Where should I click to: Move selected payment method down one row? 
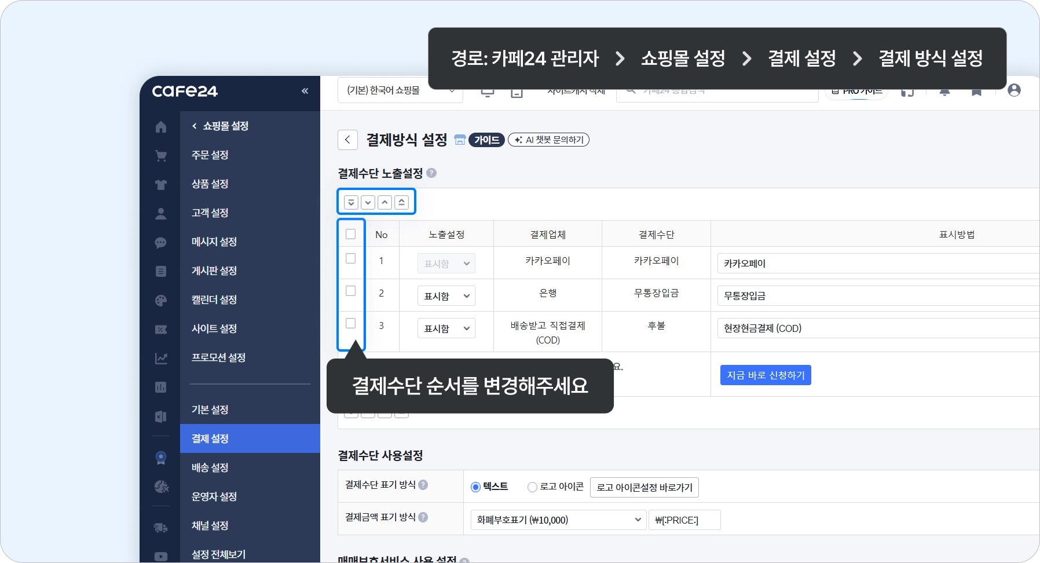point(368,202)
